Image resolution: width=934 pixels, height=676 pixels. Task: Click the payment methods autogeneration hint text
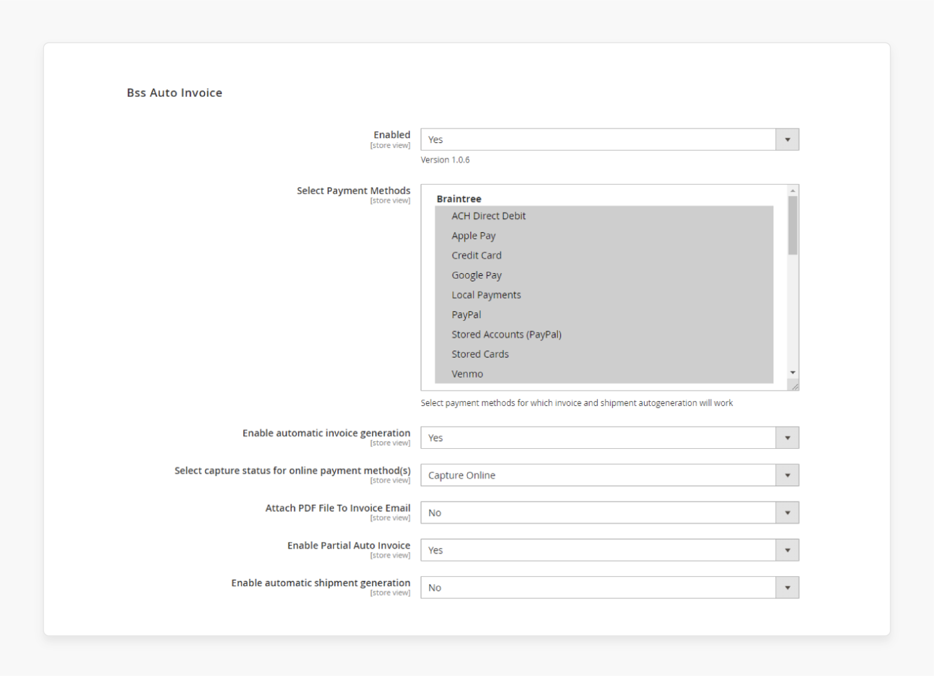[576, 403]
